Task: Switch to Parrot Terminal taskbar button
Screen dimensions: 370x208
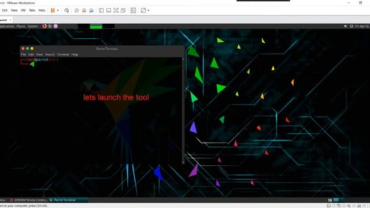Action: click(68, 200)
